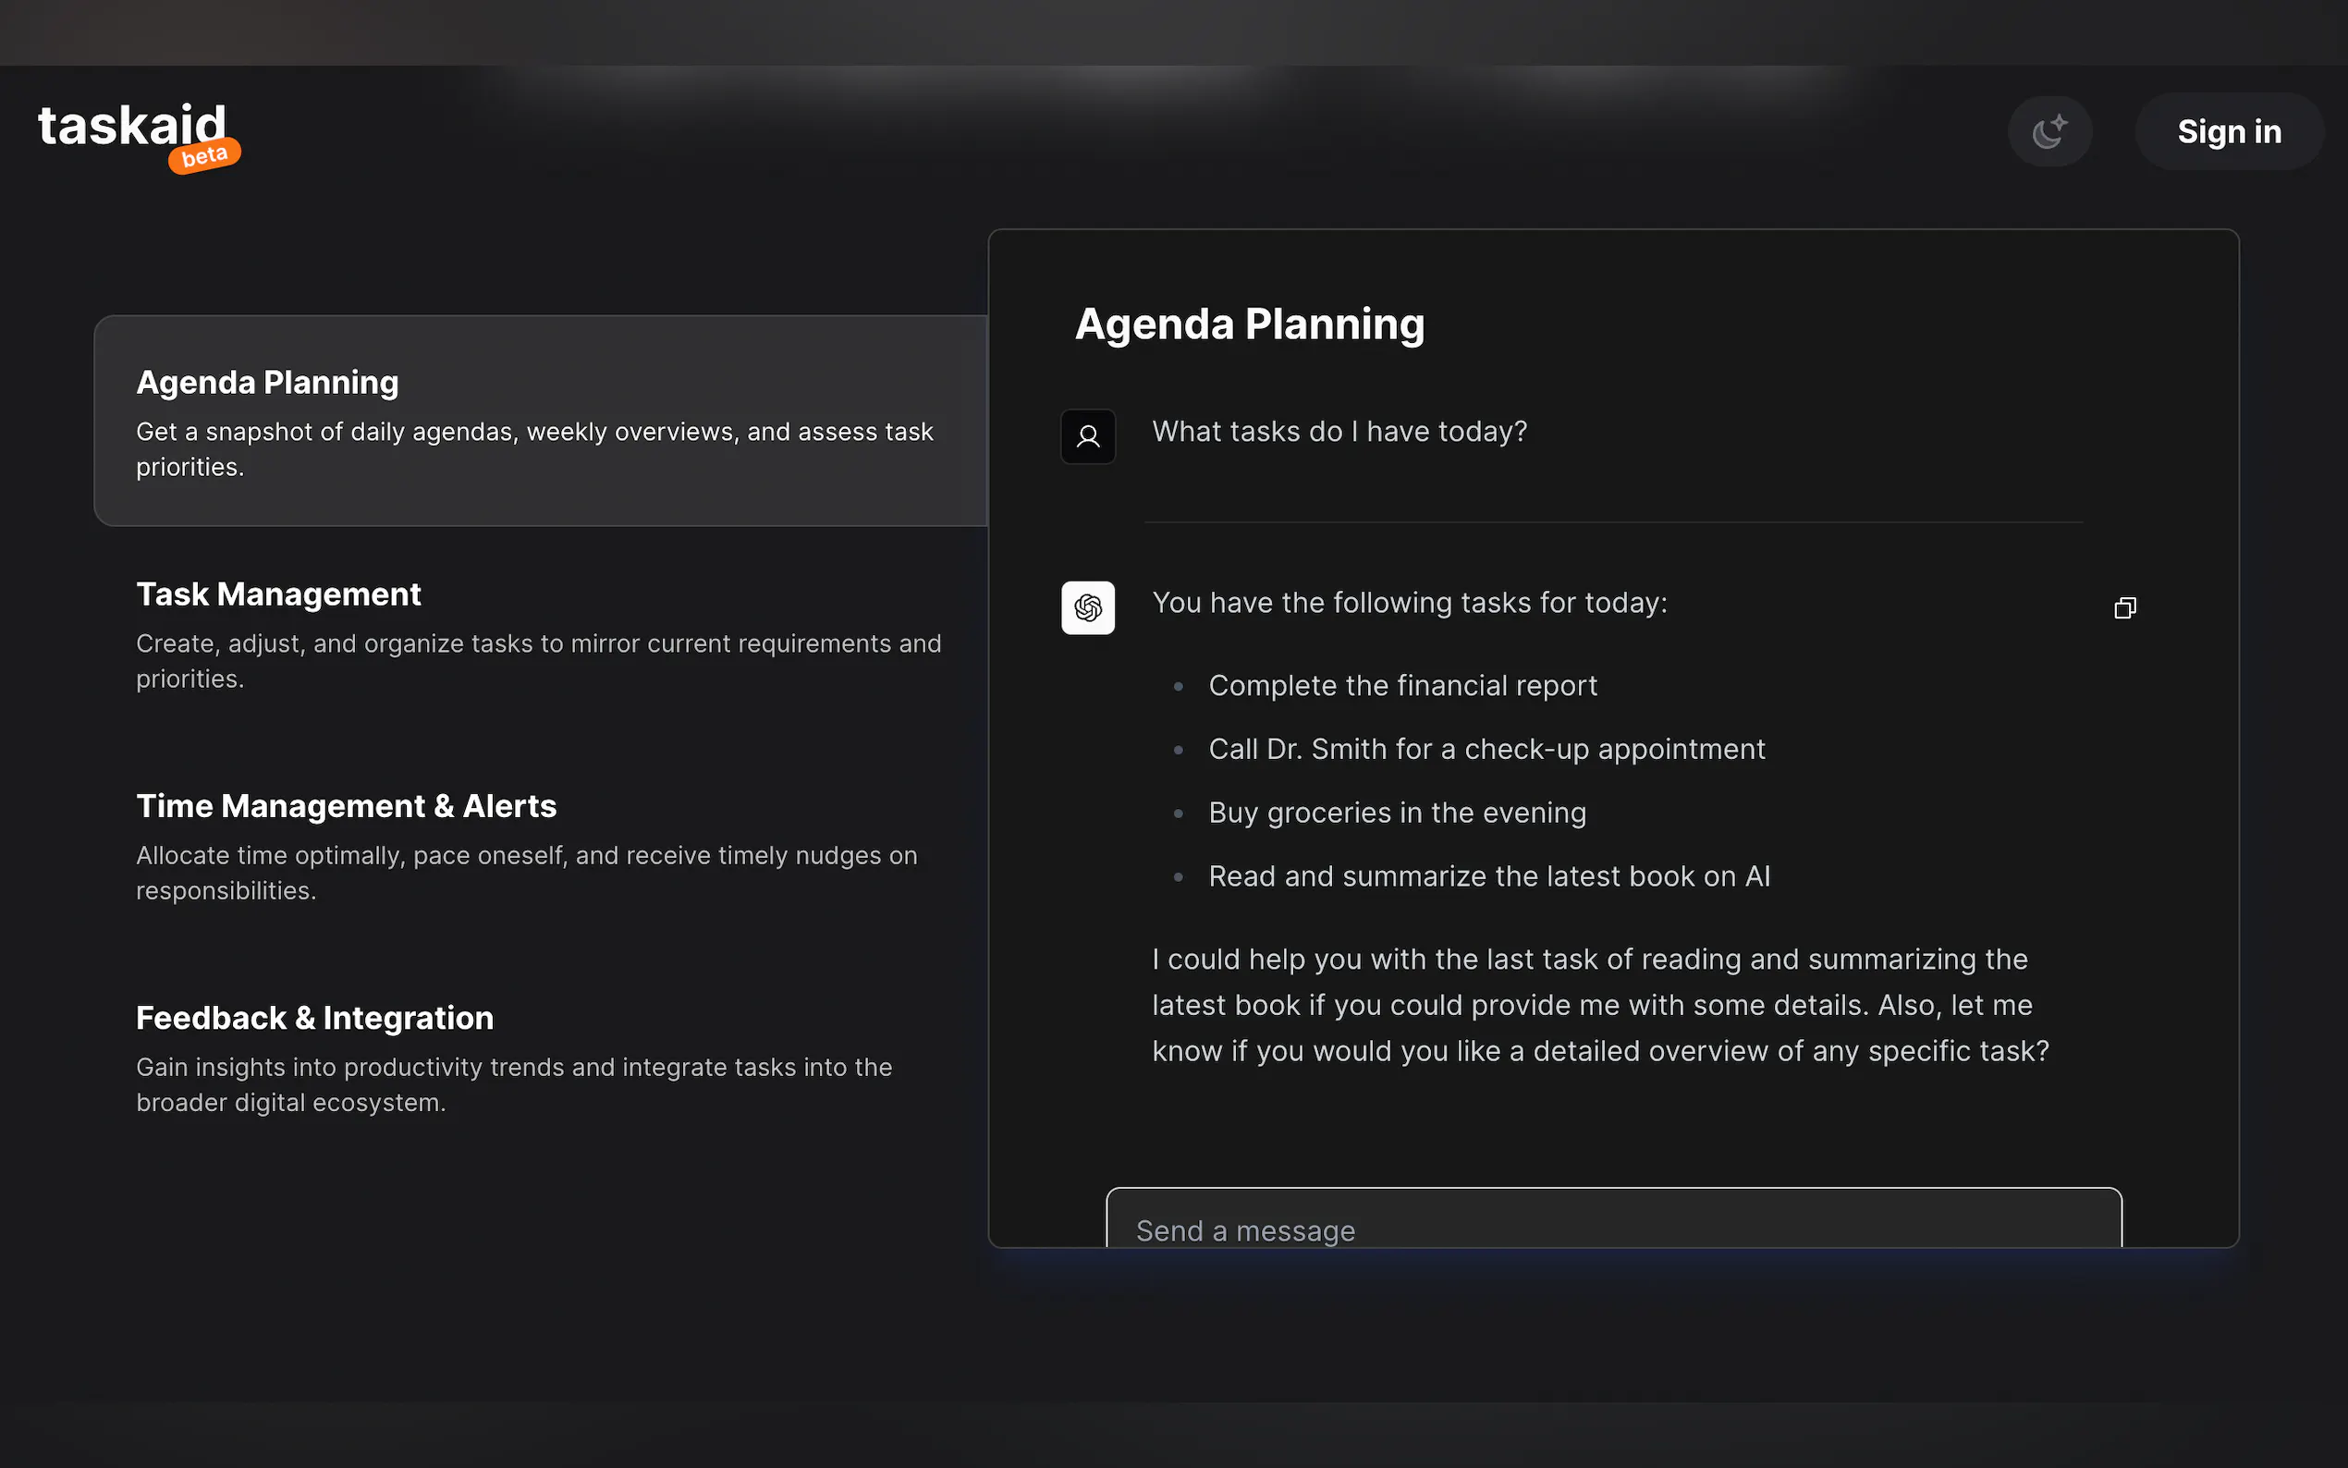Select the Feedback & Integration section
This screenshot has width=2348, height=1468.
point(541,1058)
